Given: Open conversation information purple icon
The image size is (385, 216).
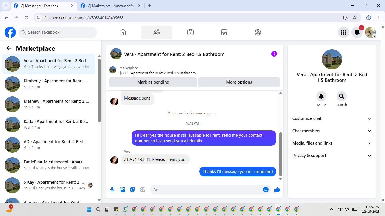Looking at the screenshot, I should point(274,54).
